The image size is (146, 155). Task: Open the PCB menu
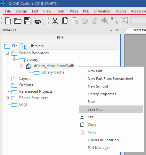(x=86, y=11)
